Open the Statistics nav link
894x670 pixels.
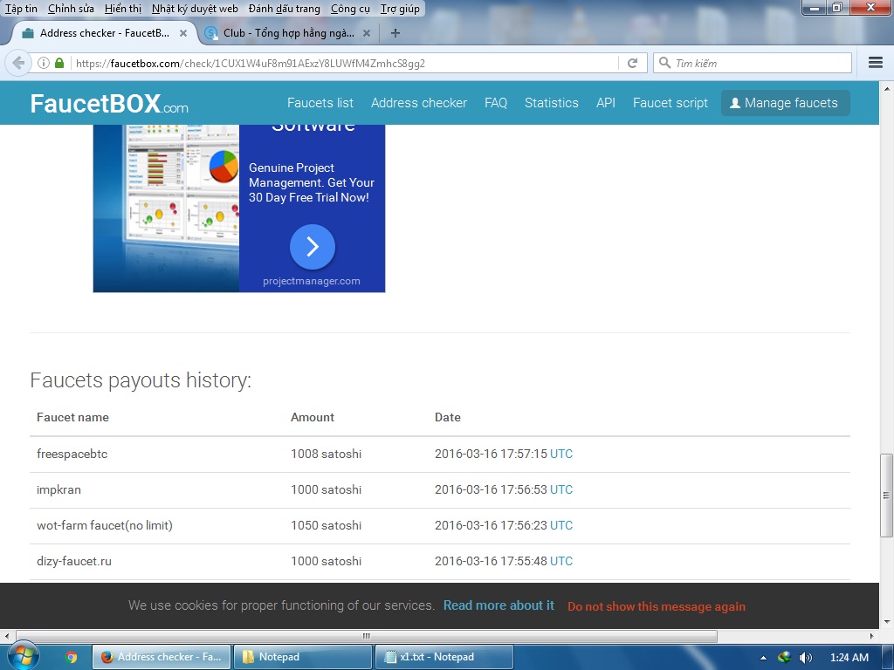(x=552, y=103)
